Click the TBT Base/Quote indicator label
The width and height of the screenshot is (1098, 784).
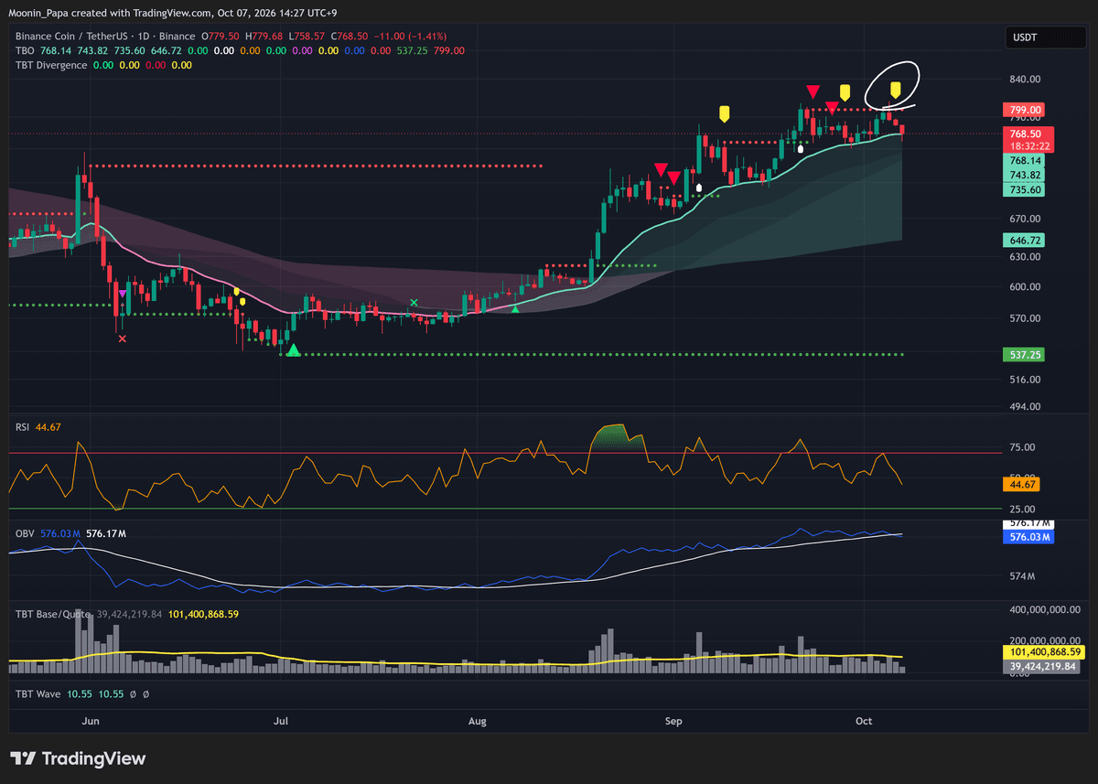53,614
